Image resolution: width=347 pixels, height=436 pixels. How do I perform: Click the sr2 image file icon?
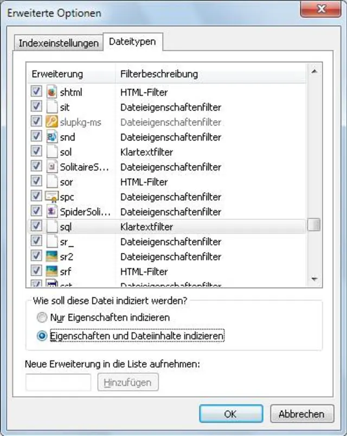(52, 256)
